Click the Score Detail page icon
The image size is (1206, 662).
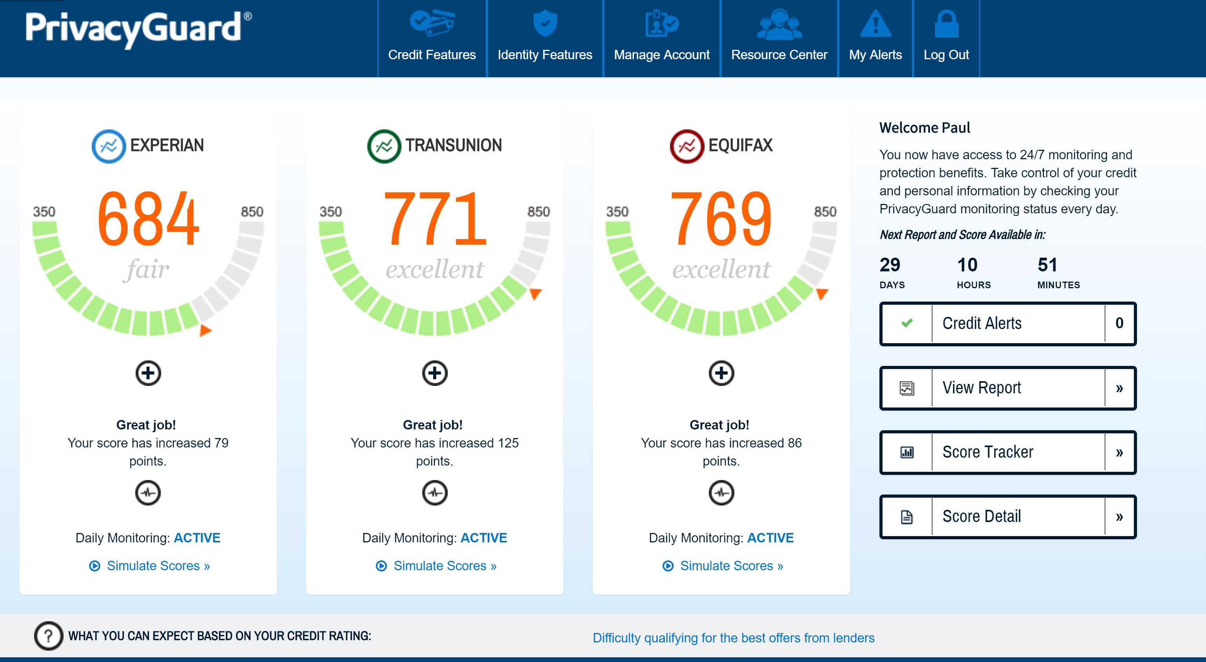pyautogui.click(x=907, y=517)
